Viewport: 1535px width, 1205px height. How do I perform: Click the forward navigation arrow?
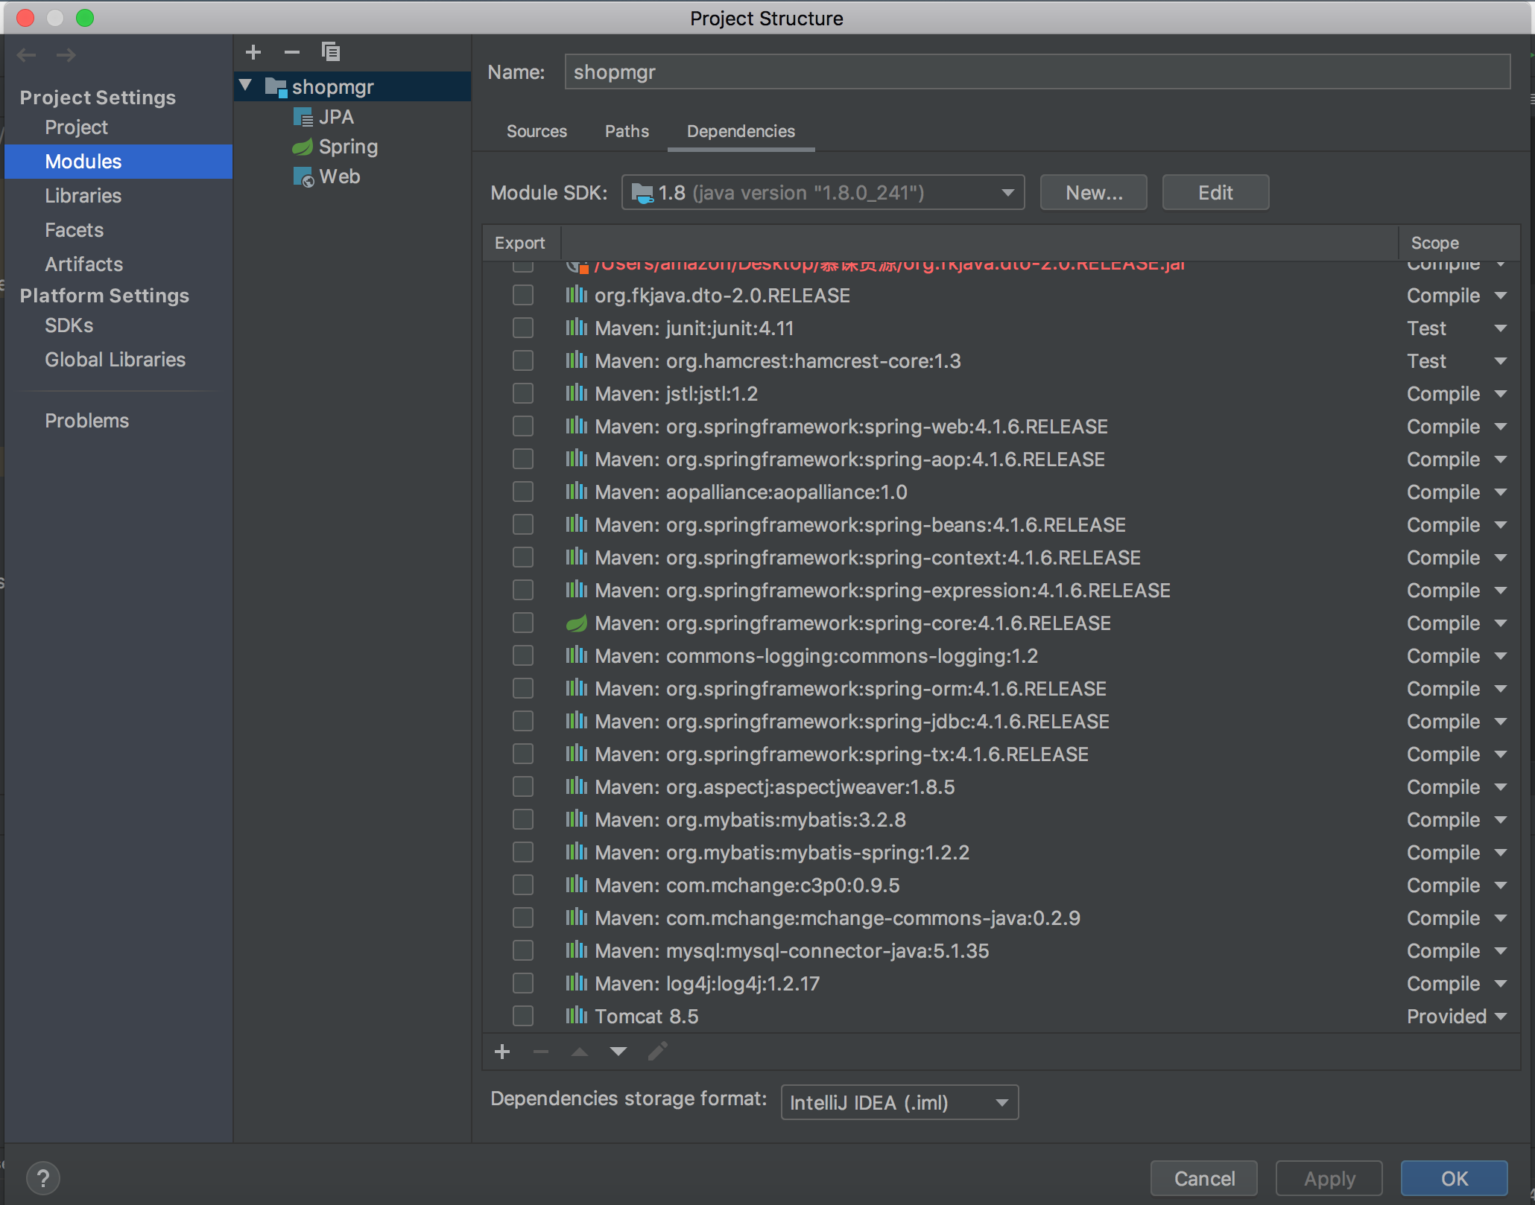click(66, 54)
